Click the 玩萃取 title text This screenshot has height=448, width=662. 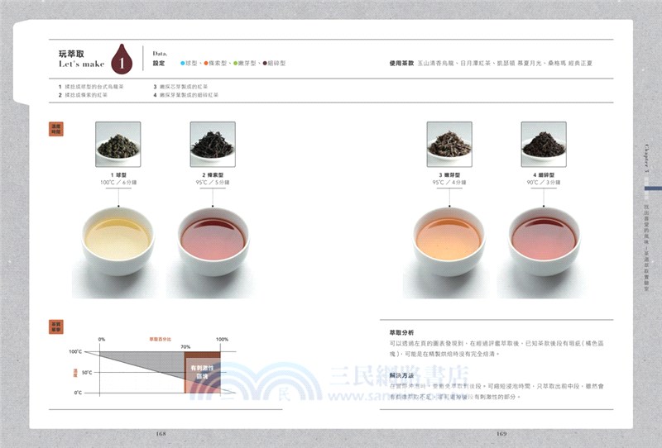point(71,54)
